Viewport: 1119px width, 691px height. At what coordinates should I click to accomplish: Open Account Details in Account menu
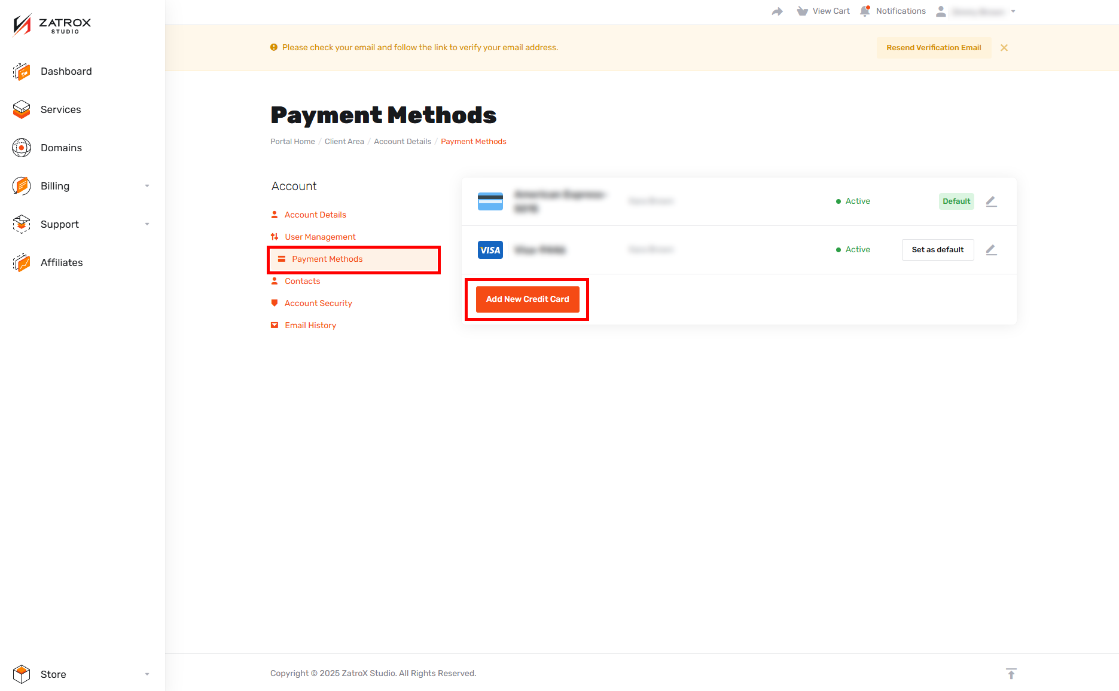[x=315, y=215]
